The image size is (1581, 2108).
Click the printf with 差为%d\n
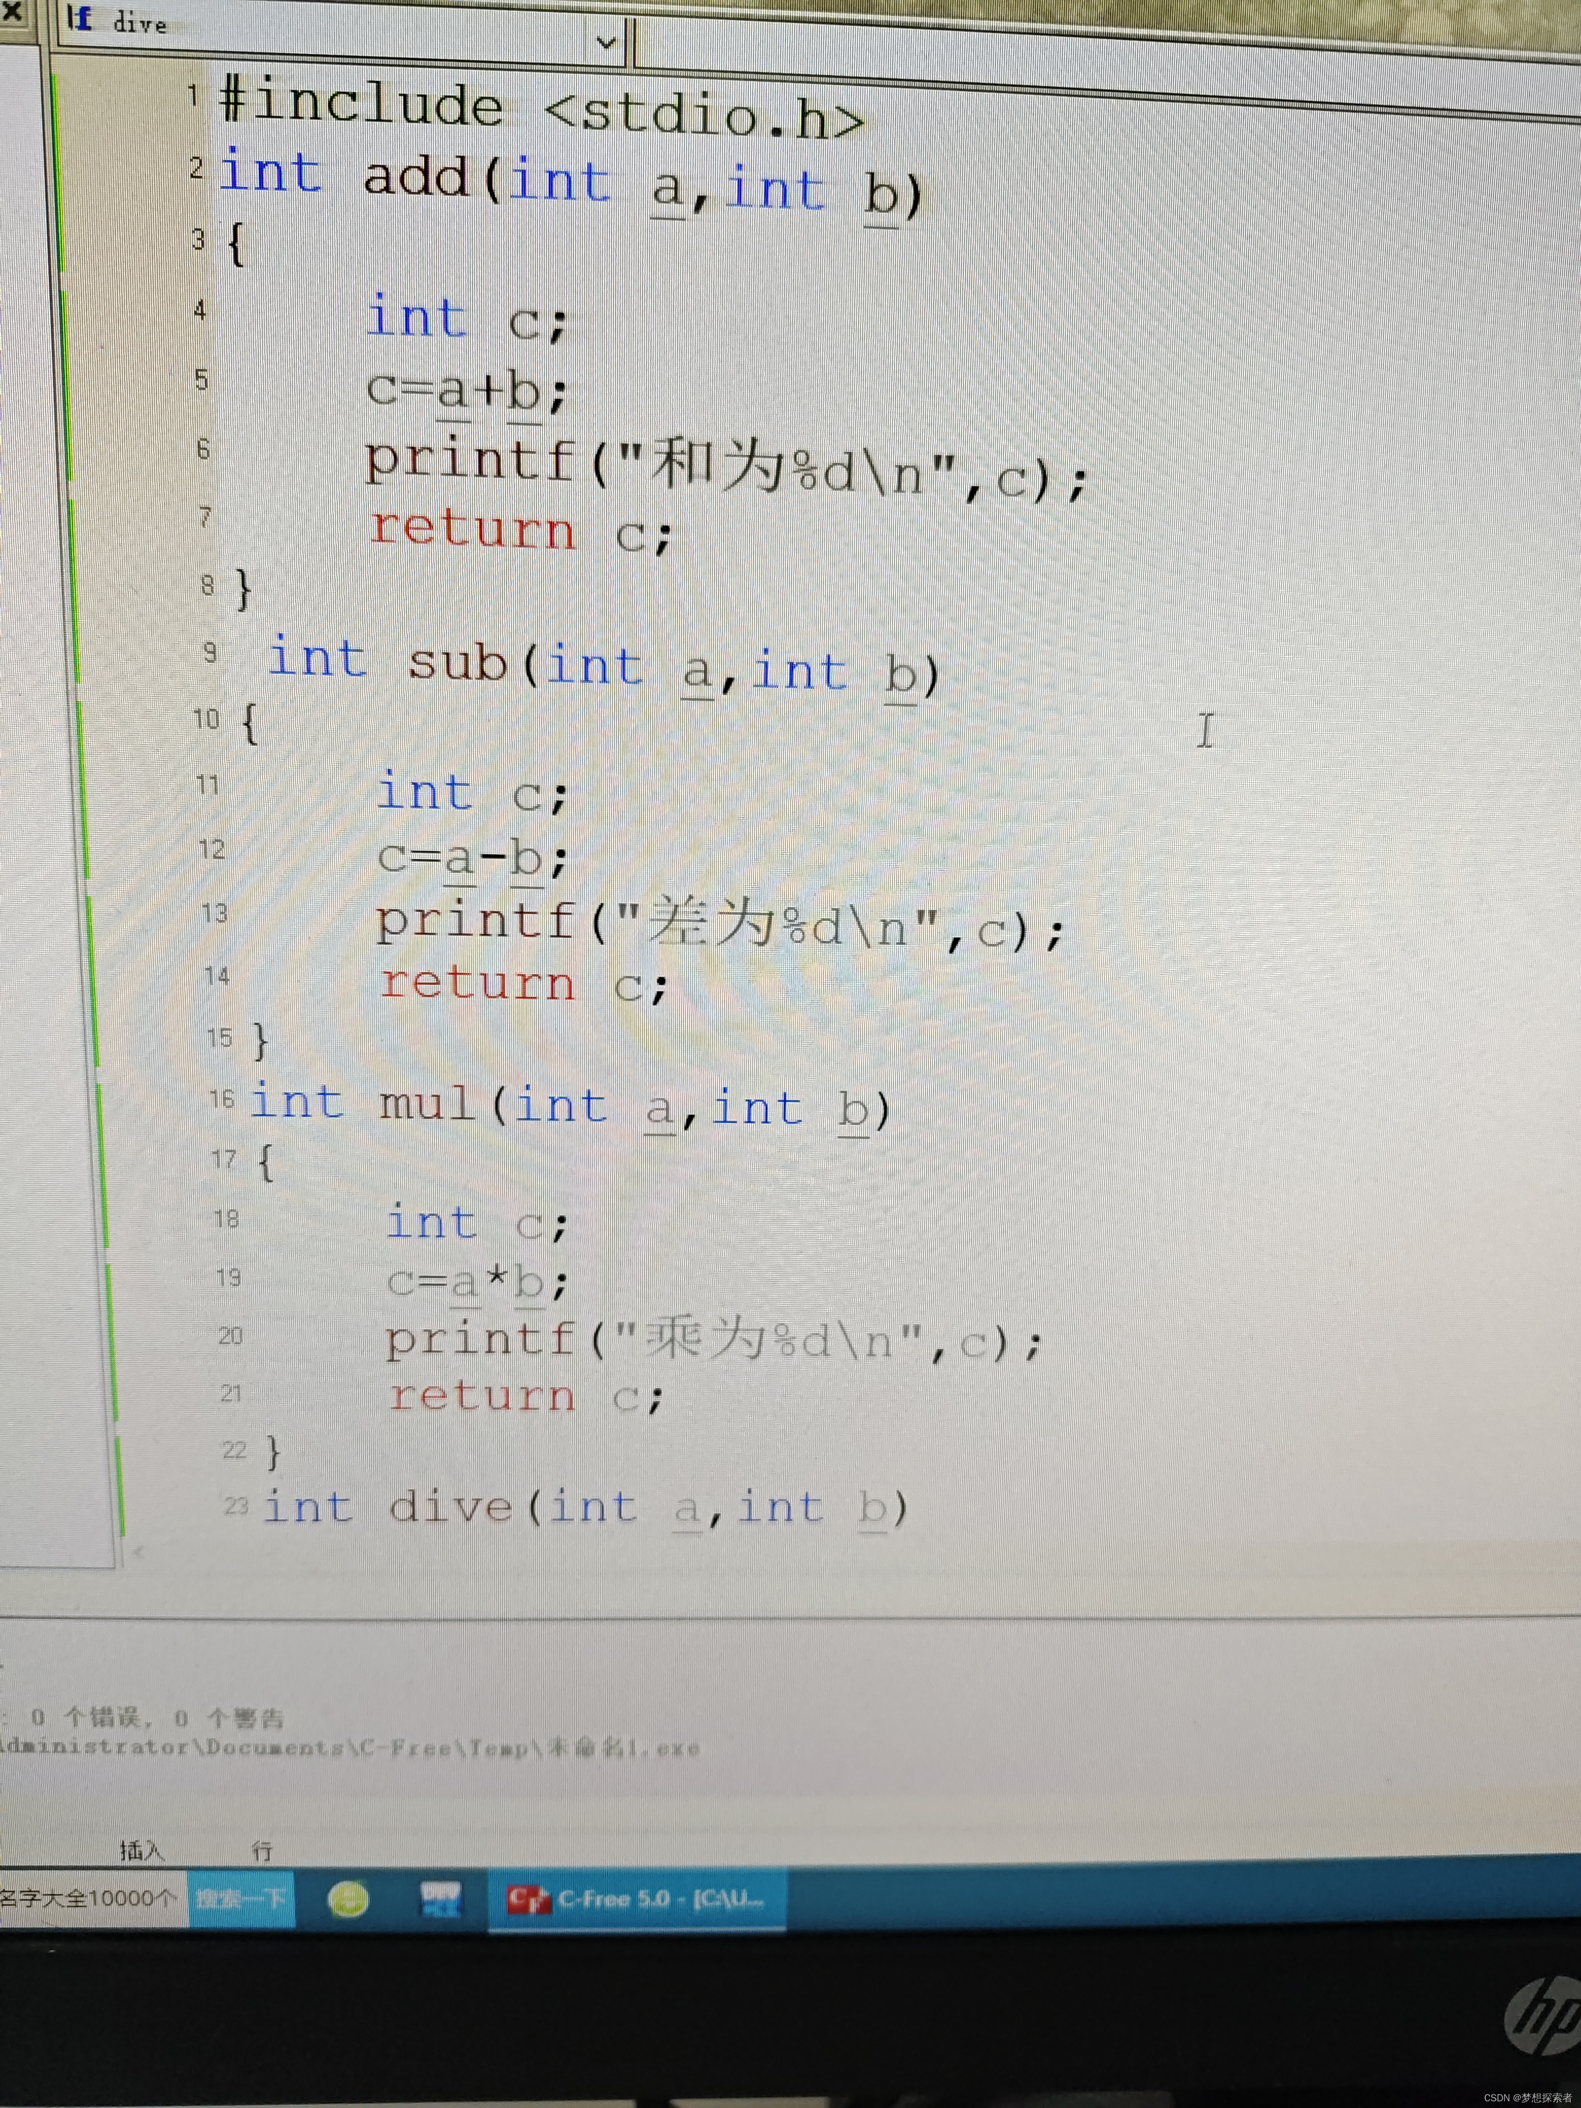pyautogui.click(x=719, y=924)
